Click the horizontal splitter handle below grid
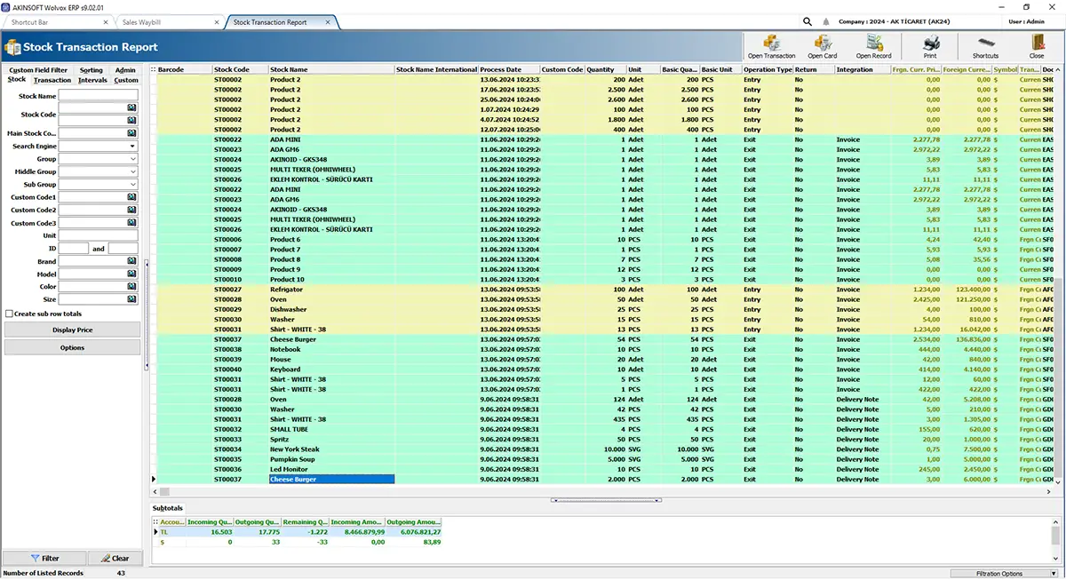The image size is (1066, 580). [607, 500]
